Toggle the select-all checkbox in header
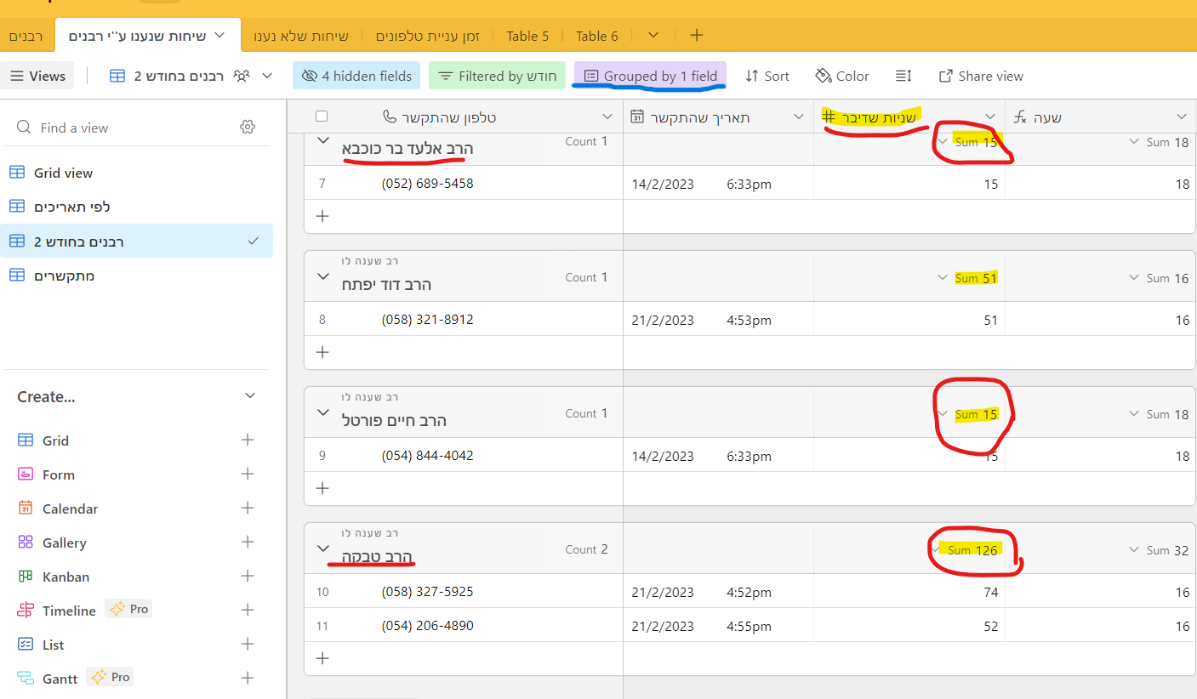1197x699 pixels. coord(322,116)
